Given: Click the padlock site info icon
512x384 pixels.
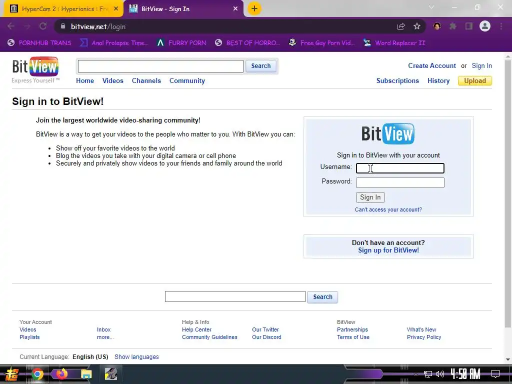Looking at the screenshot, I should (63, 26).
